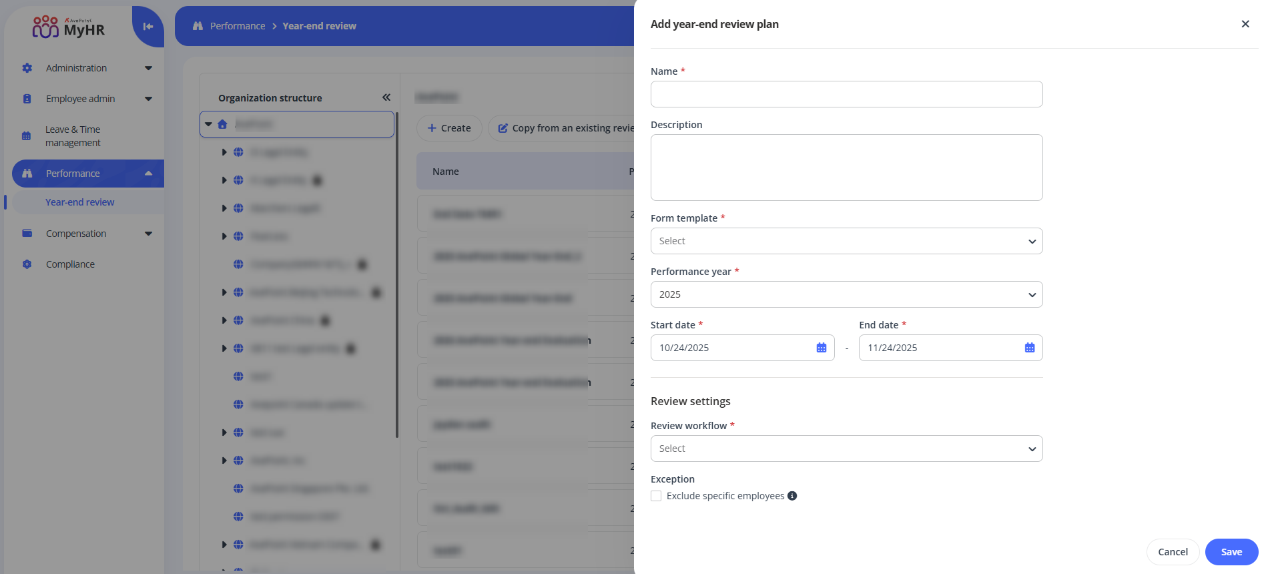Click the Compliance shield icon
1266x574 pixels.
tap(27, 264)
